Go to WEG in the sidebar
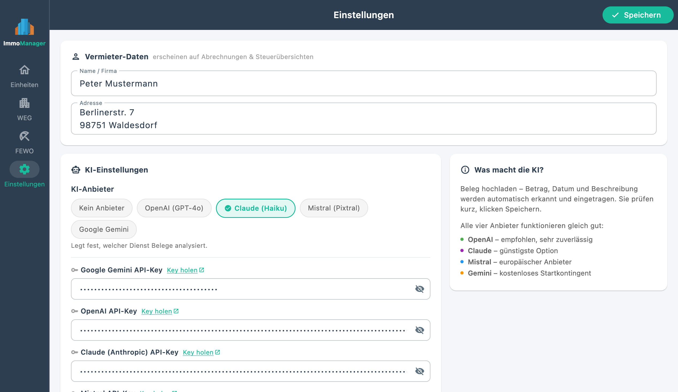Image resolution: width=678 pixels, height=392 pixels. click(25, 118)
